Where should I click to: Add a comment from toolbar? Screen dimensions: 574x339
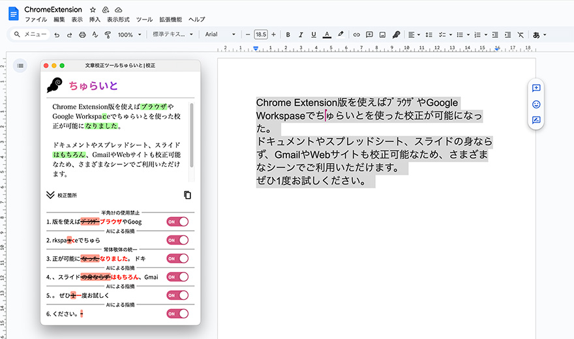(x=369, y=35)
